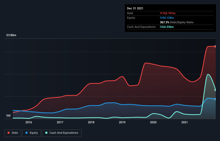The image size is (220, 141).
Task: Click the Dec 31 2021 tooltip date
Action: (135, 8)
